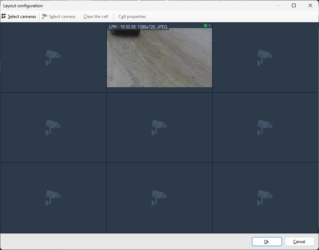
Task: Click camera placeholder icon in middle-left cell
Action: tap(53, 128)
